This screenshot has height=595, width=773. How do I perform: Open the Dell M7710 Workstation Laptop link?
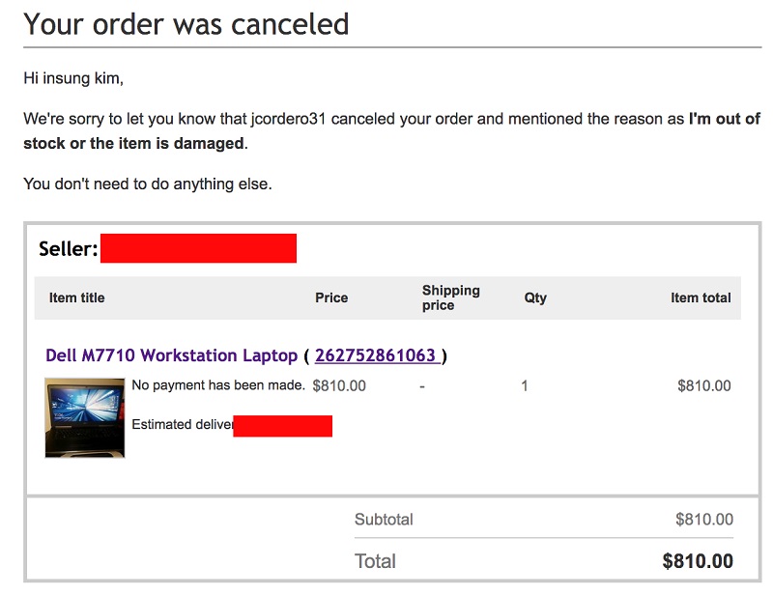172,355
